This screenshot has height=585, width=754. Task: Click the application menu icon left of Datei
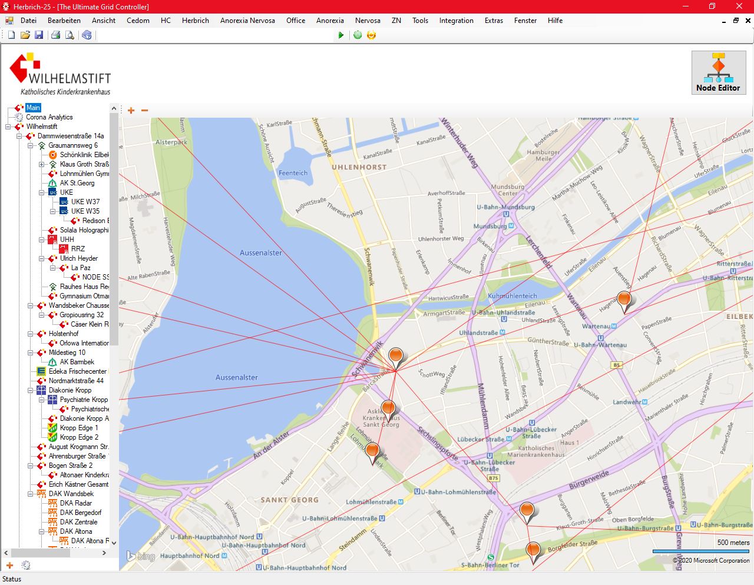pos(9,20)
